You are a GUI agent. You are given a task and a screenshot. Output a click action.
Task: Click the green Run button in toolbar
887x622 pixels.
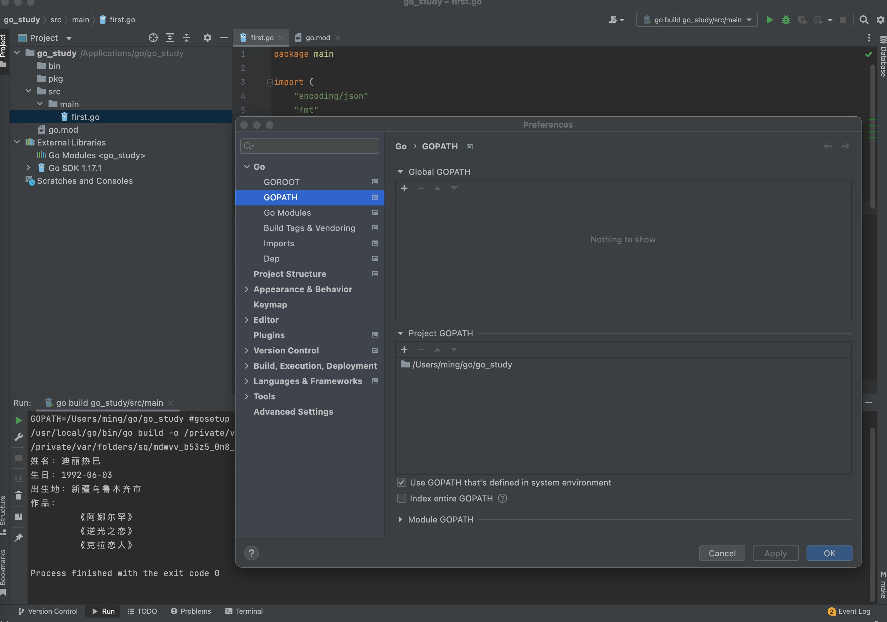pos(769,20)
